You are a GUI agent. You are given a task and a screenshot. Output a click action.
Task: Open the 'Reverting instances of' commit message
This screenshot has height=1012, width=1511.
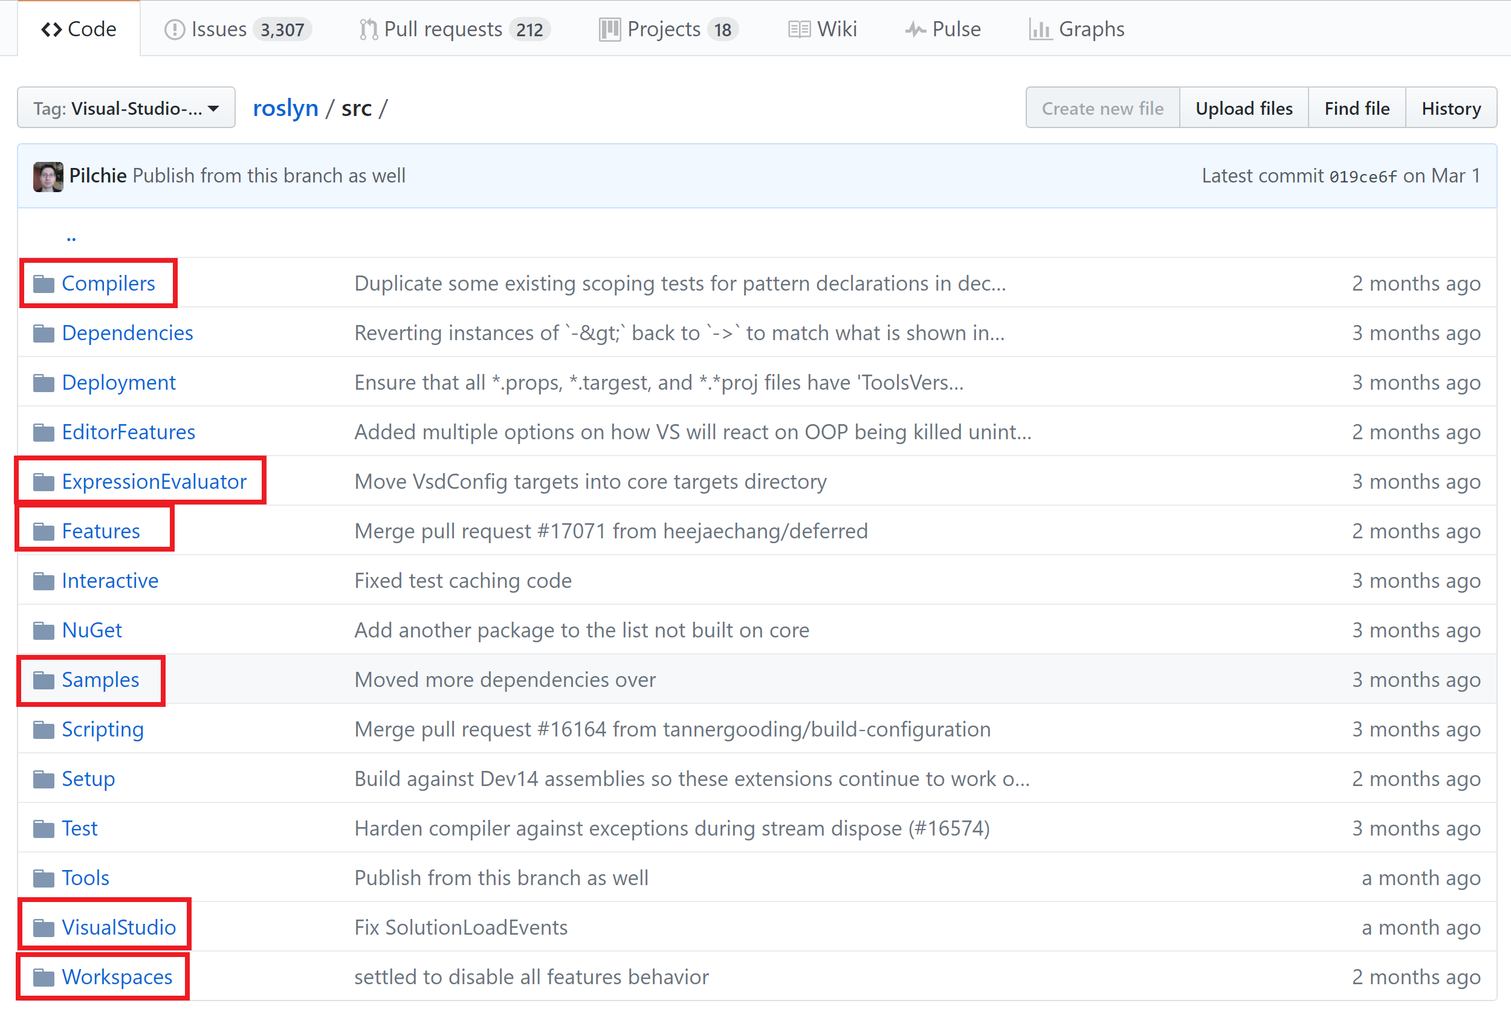pos(680,333)
